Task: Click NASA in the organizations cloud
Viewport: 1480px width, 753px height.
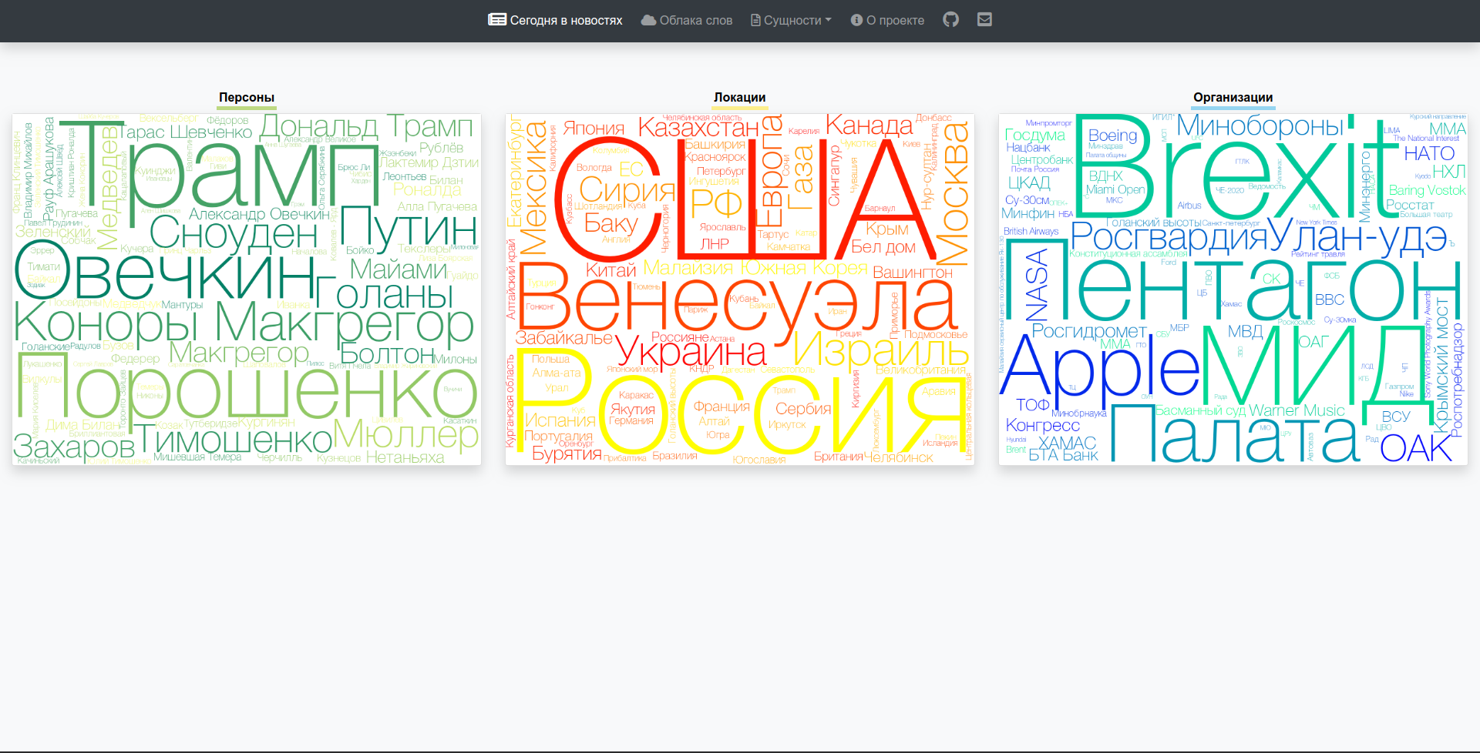Action: (1038, 284)
